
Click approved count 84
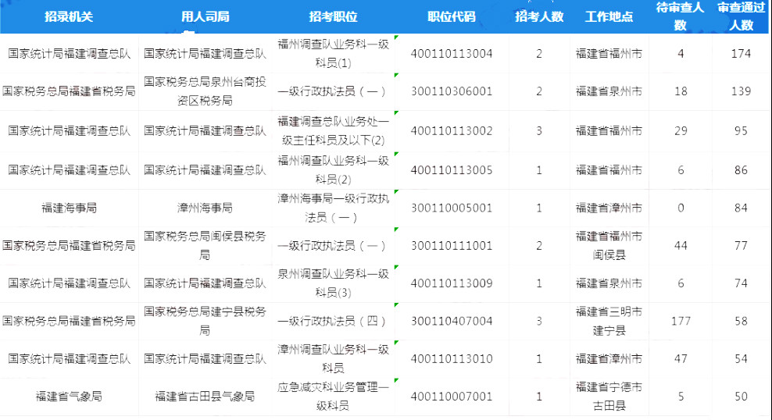click(741, 208)
